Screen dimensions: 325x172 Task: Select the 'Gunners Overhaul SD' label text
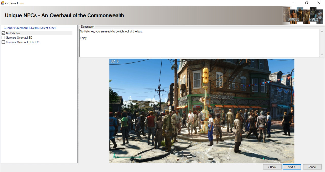tap(19, 38)
